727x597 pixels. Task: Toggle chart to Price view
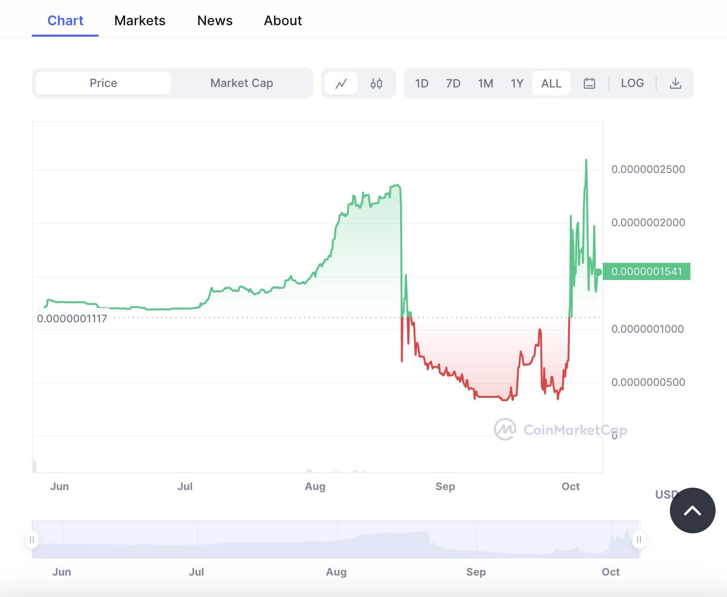point(103,83)
